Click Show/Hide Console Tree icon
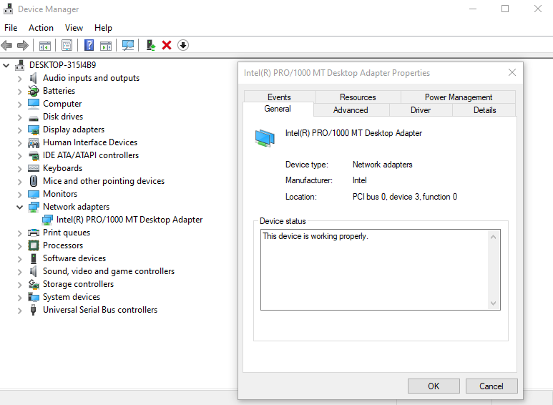Screen dimensions: 553x405 pyautogui.click(x=44, y=45)
